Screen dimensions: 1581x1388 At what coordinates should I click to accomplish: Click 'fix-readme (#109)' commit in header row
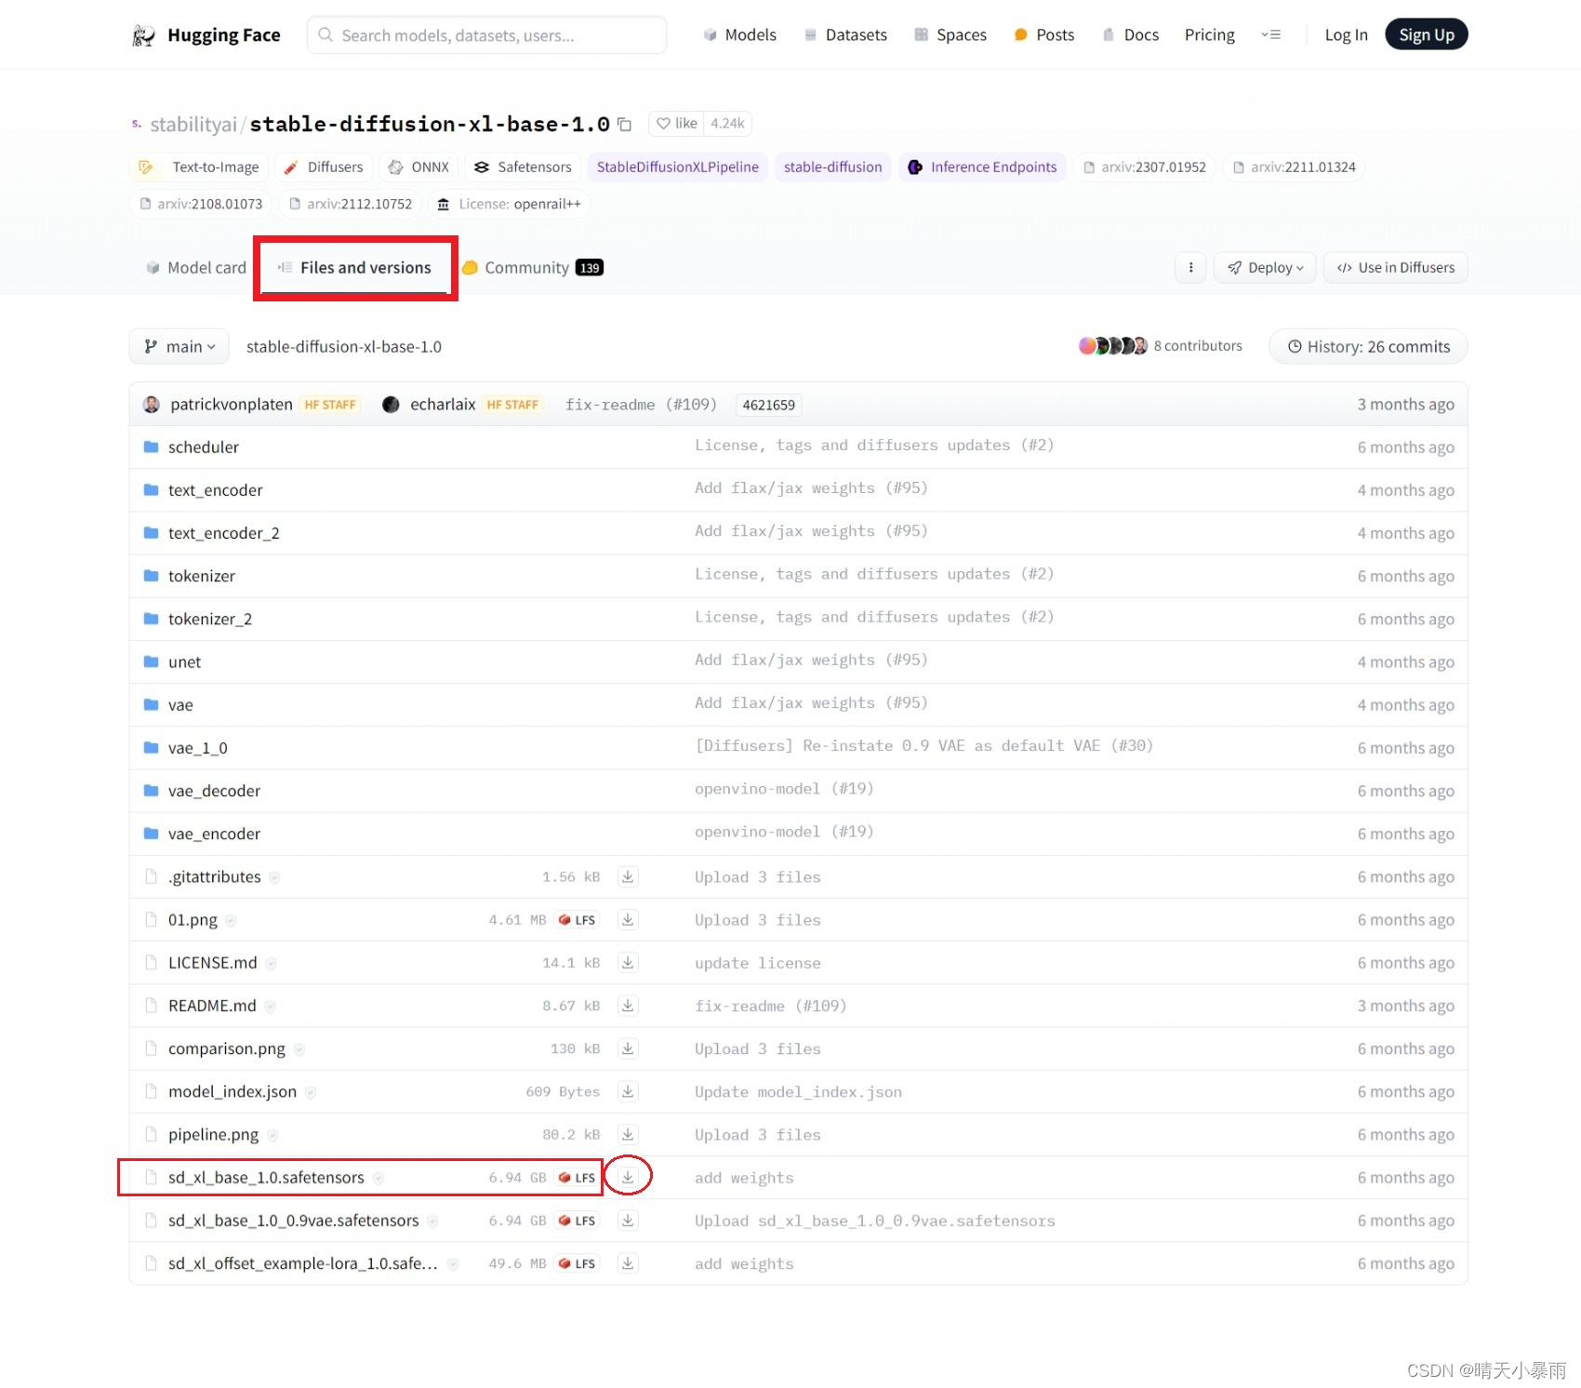tap(641, 405)
